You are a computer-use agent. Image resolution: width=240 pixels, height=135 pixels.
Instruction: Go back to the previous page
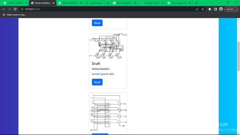tap(4, 9)
